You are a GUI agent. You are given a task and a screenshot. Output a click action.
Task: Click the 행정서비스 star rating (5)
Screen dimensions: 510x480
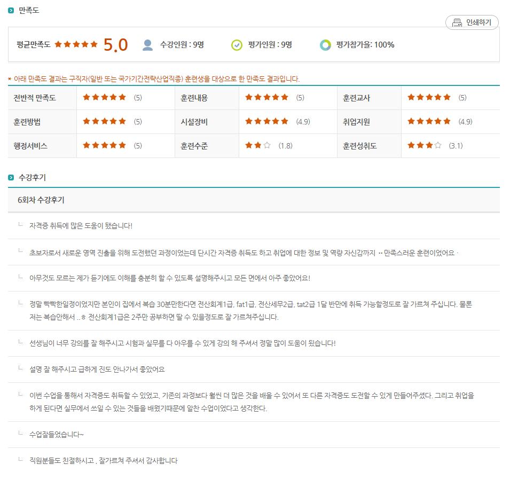point(104,145)
